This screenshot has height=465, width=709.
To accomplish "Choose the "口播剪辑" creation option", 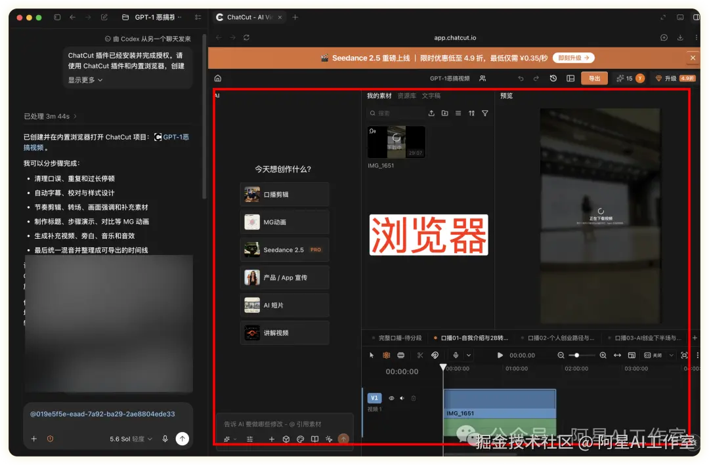I will pos(284,194).
